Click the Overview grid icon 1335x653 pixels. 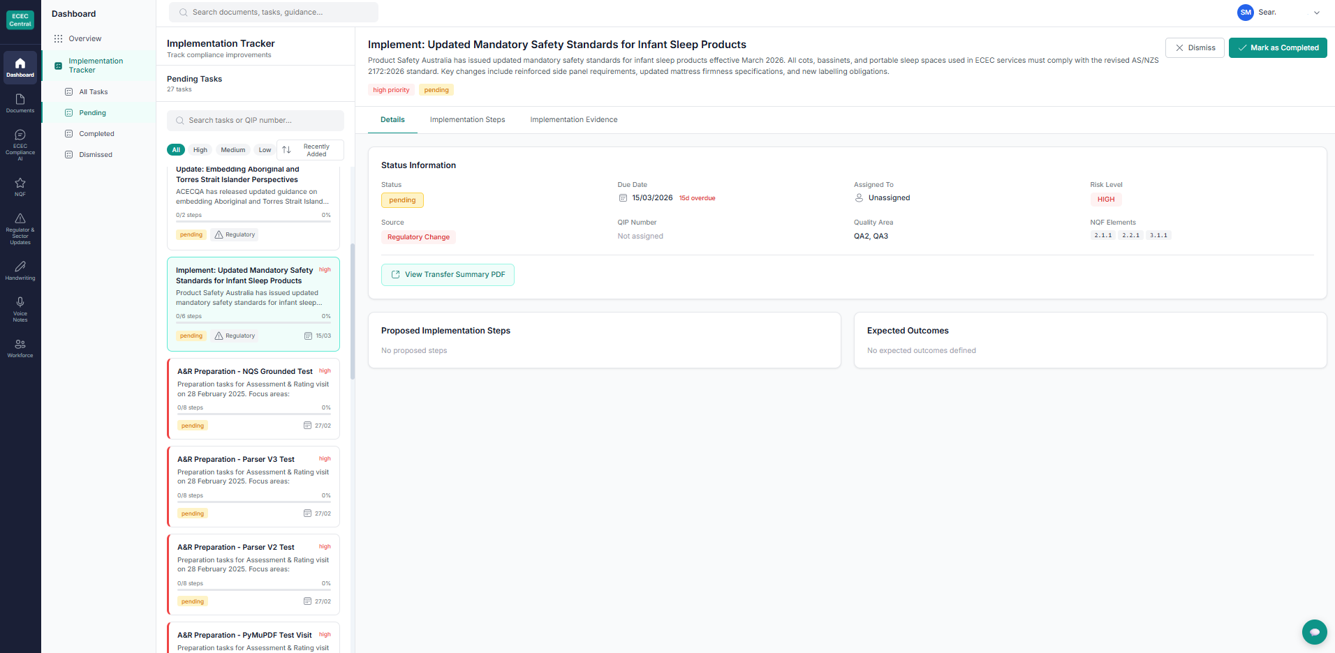[59, 38]
